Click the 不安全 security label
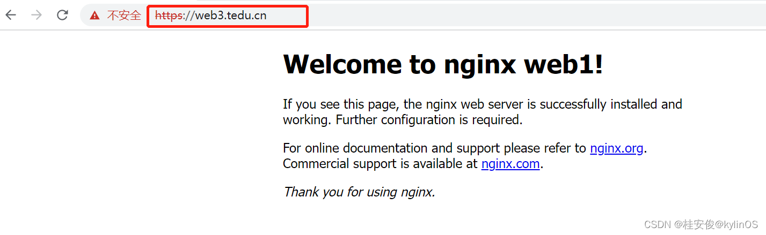The height and width of the screenshot is (235, 766). pos(124,16)
